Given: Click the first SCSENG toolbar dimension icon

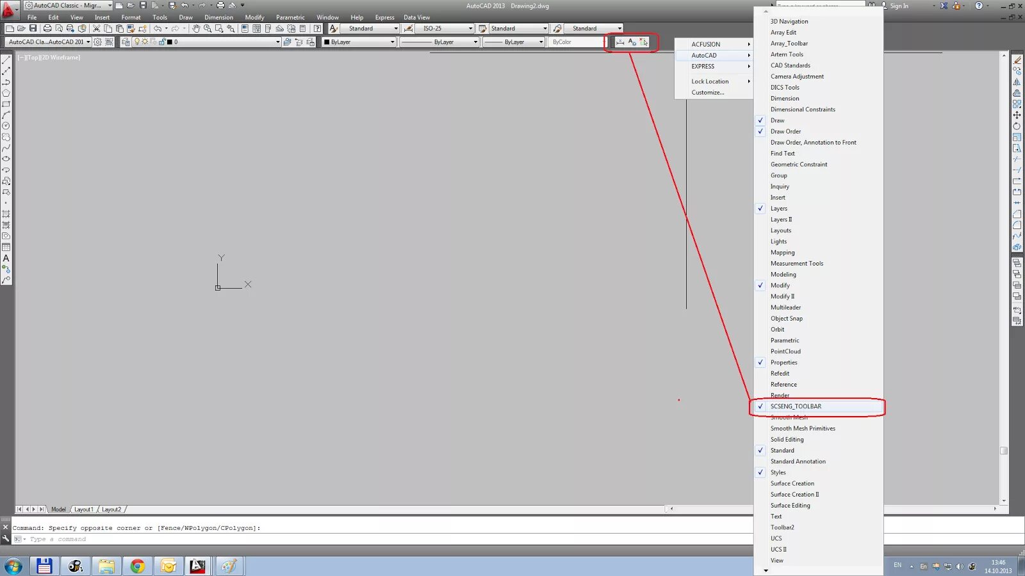Looking at the screenshot, I should tap(620, 42).
